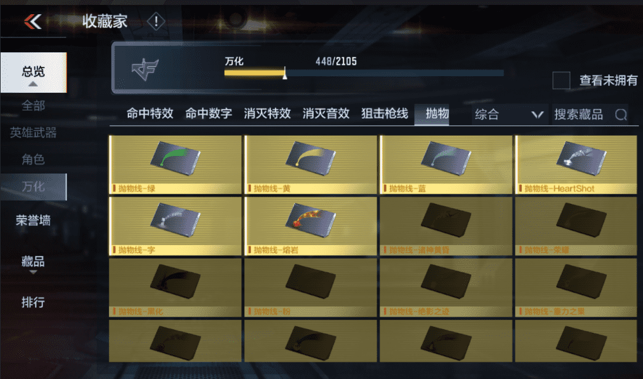Select the 抛物线-熔岩 lava item
Screen dimensions: 643x379
tap(311, 226)
